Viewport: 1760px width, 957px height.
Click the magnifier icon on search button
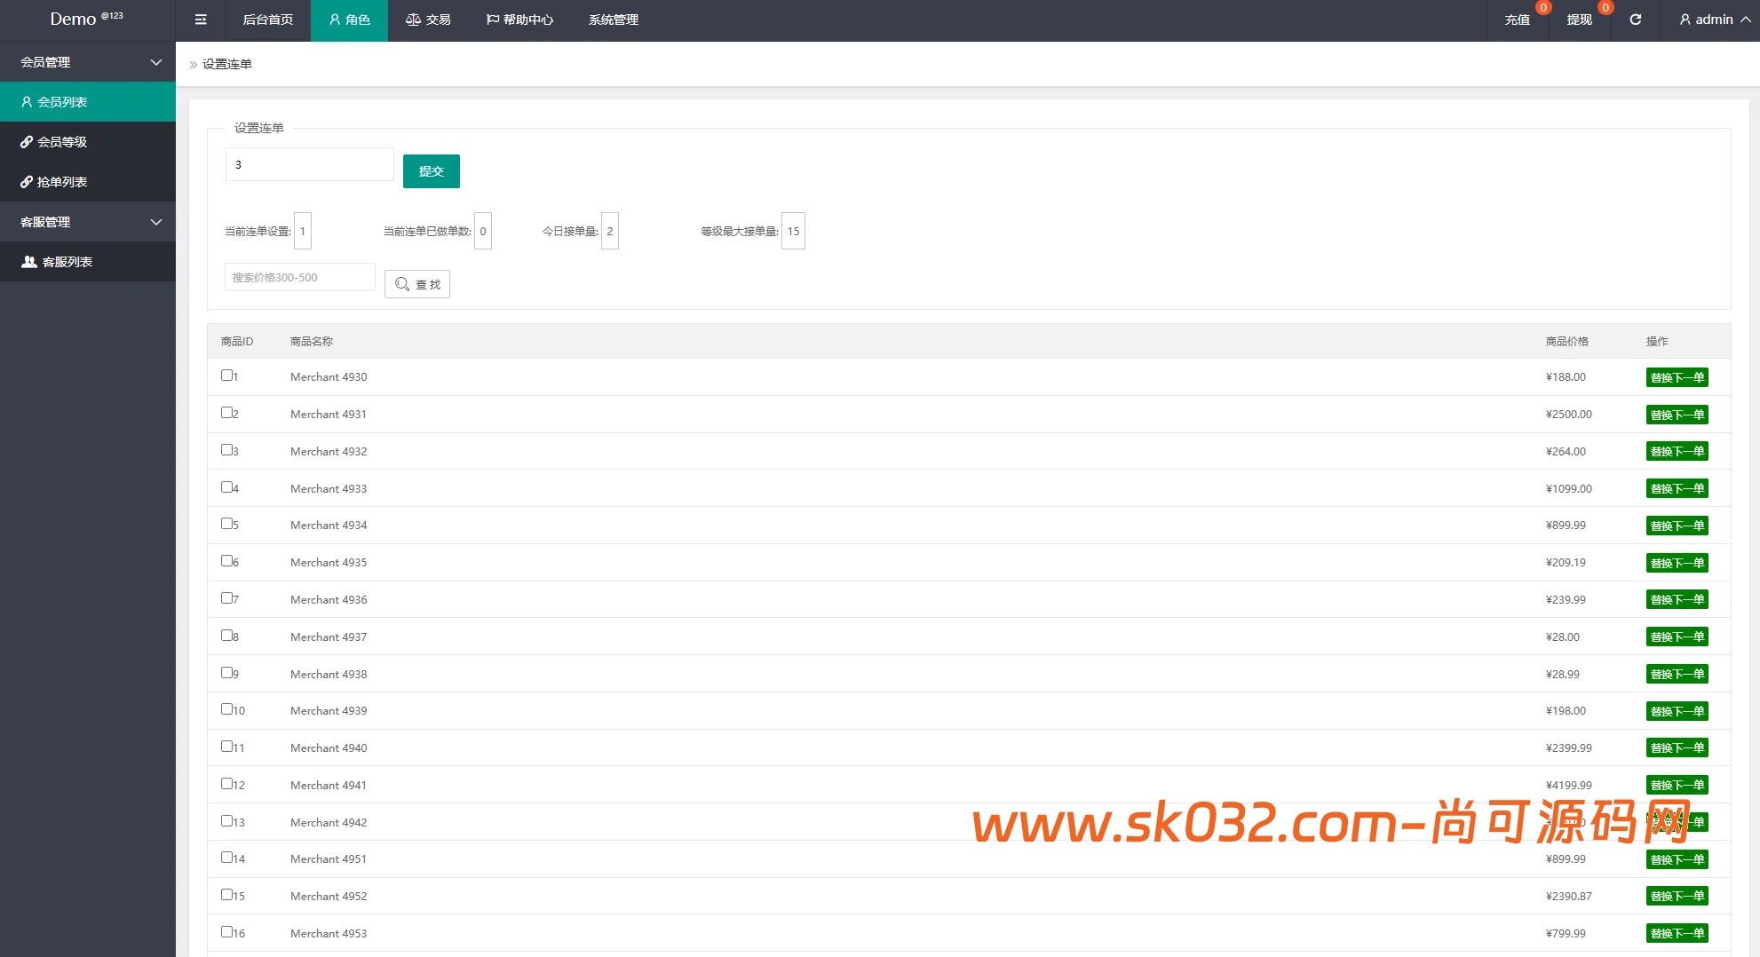[x=402, y=284]
